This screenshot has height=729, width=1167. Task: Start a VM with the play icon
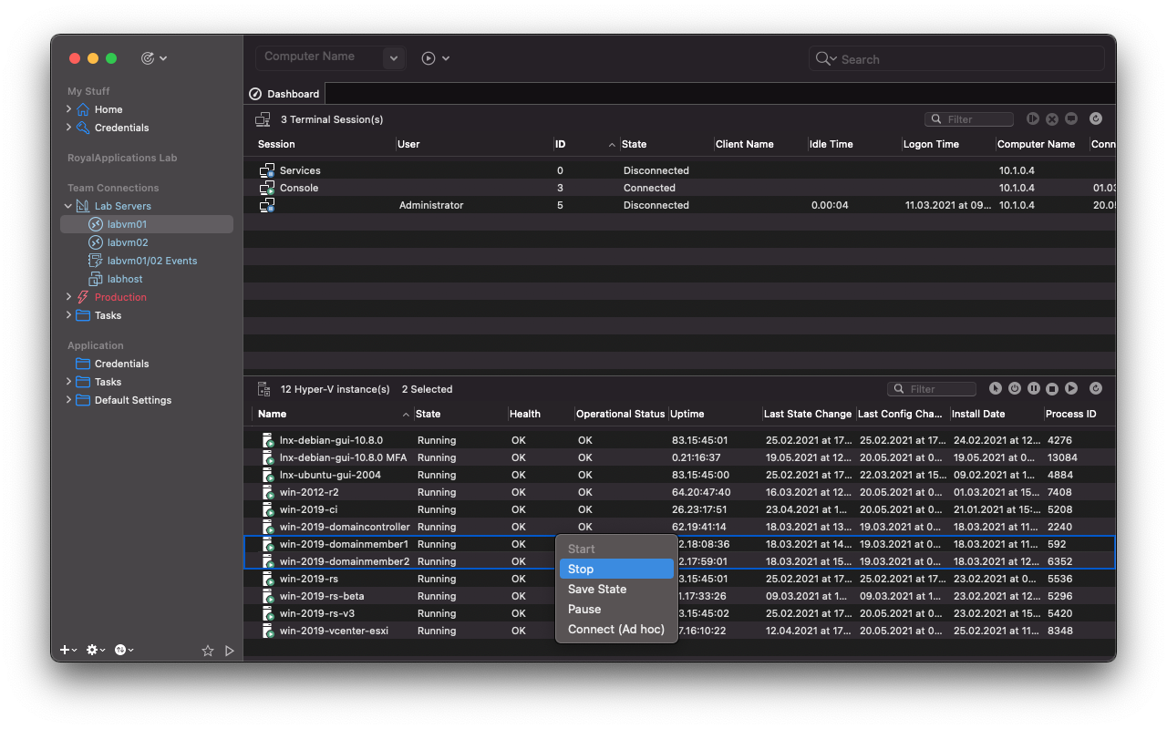[1069, 387]
